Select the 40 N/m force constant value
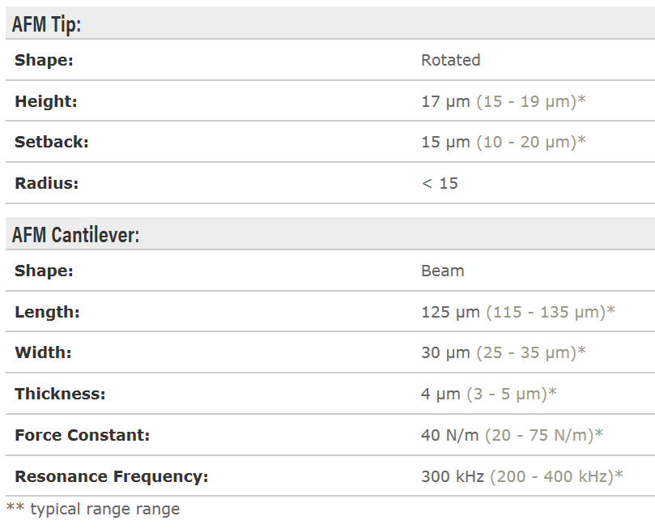 [x=450, y=435]
